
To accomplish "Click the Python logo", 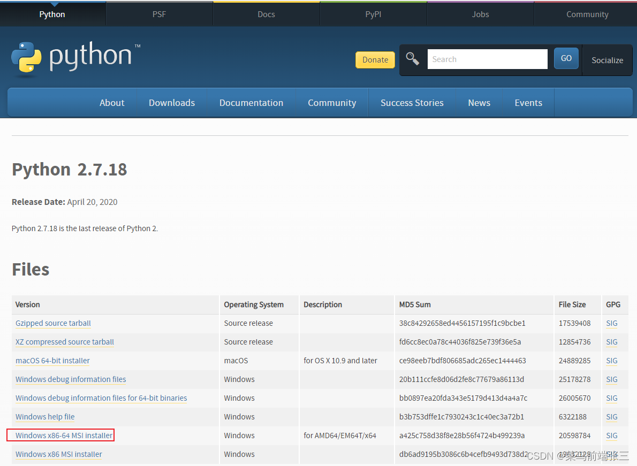I will (x=75, y=59).
